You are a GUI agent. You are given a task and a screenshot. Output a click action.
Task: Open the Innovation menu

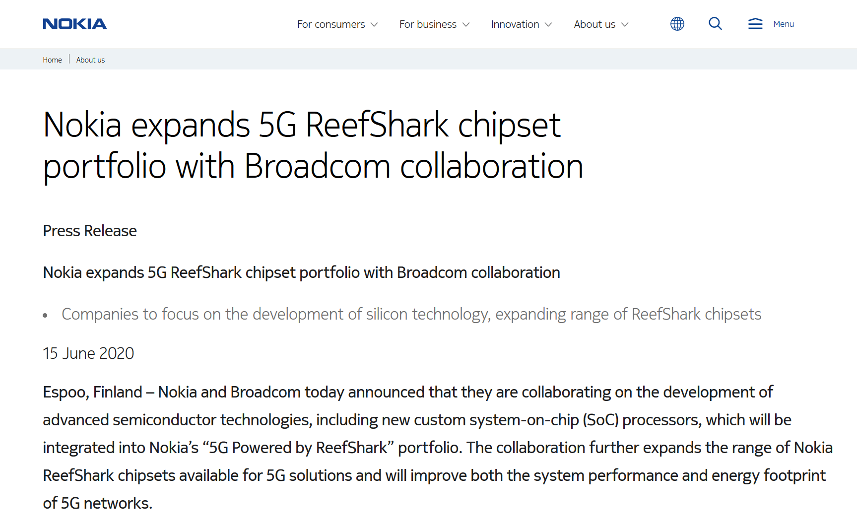coord(515,24)
